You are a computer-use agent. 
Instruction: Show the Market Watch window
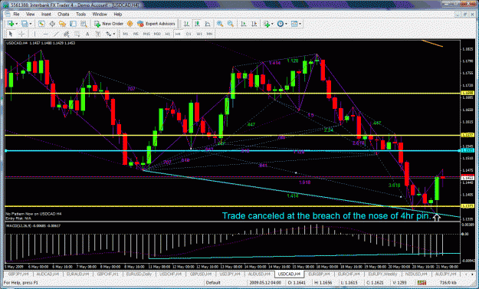41,24
